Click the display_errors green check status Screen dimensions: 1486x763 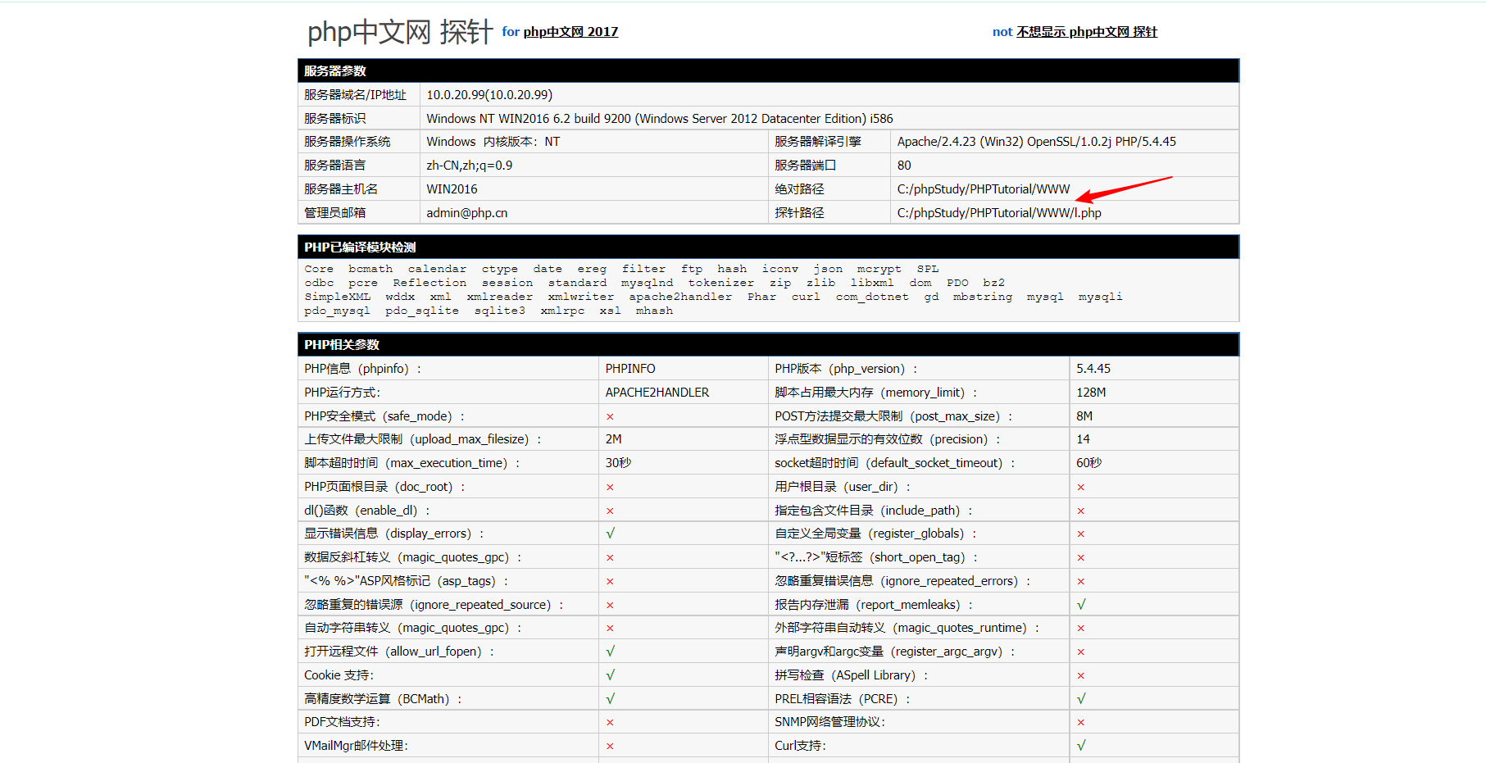coord(611,534)
